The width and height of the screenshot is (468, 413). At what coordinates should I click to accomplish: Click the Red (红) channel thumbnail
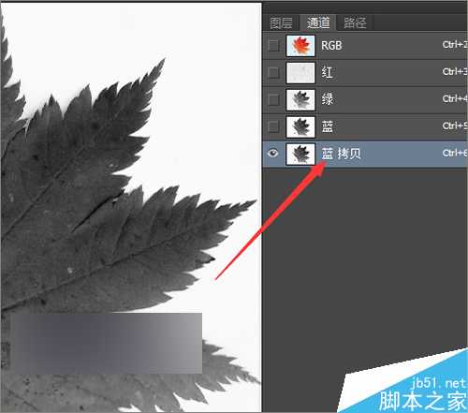pos(300,73)
